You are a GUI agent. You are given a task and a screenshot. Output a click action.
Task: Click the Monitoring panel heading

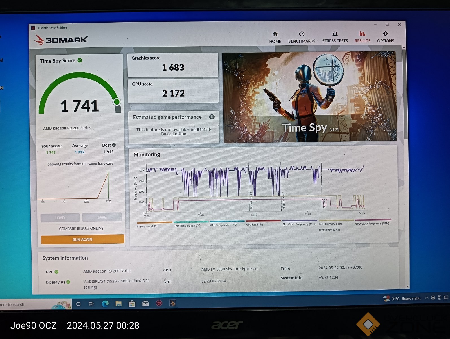point(147,155)
